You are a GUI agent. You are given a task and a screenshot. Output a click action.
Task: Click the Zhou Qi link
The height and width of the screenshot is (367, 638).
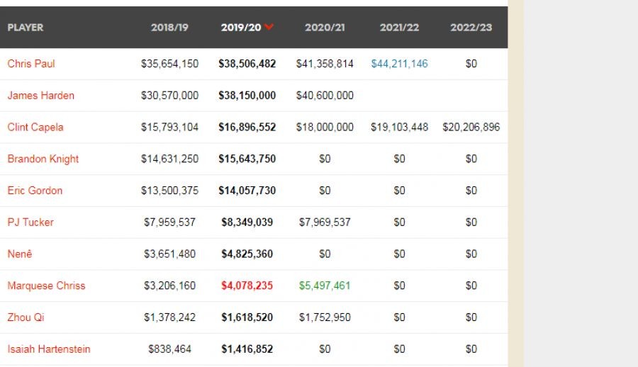(x=26, y=317)
